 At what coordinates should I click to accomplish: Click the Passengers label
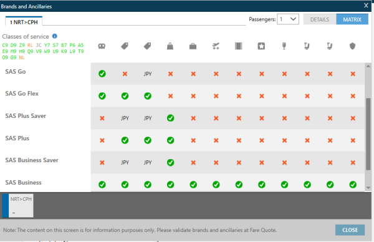point(262,19)
